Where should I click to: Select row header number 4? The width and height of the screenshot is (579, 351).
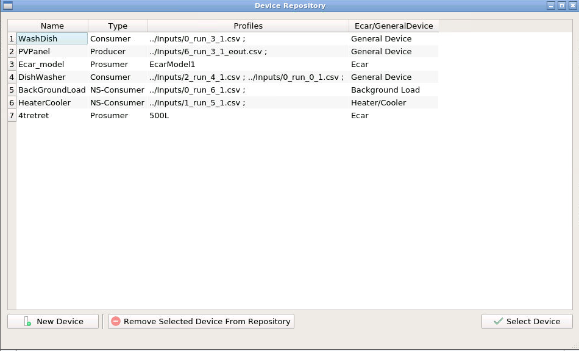point(12,77)
